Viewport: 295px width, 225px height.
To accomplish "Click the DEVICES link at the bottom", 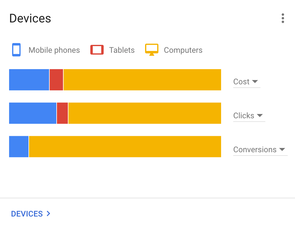I will [27, 214].
